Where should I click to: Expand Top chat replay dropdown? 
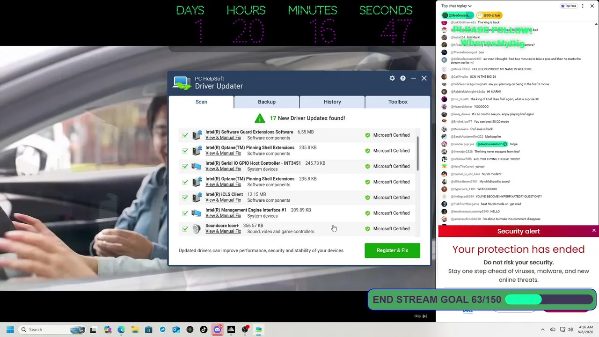[x=456, y=6]
